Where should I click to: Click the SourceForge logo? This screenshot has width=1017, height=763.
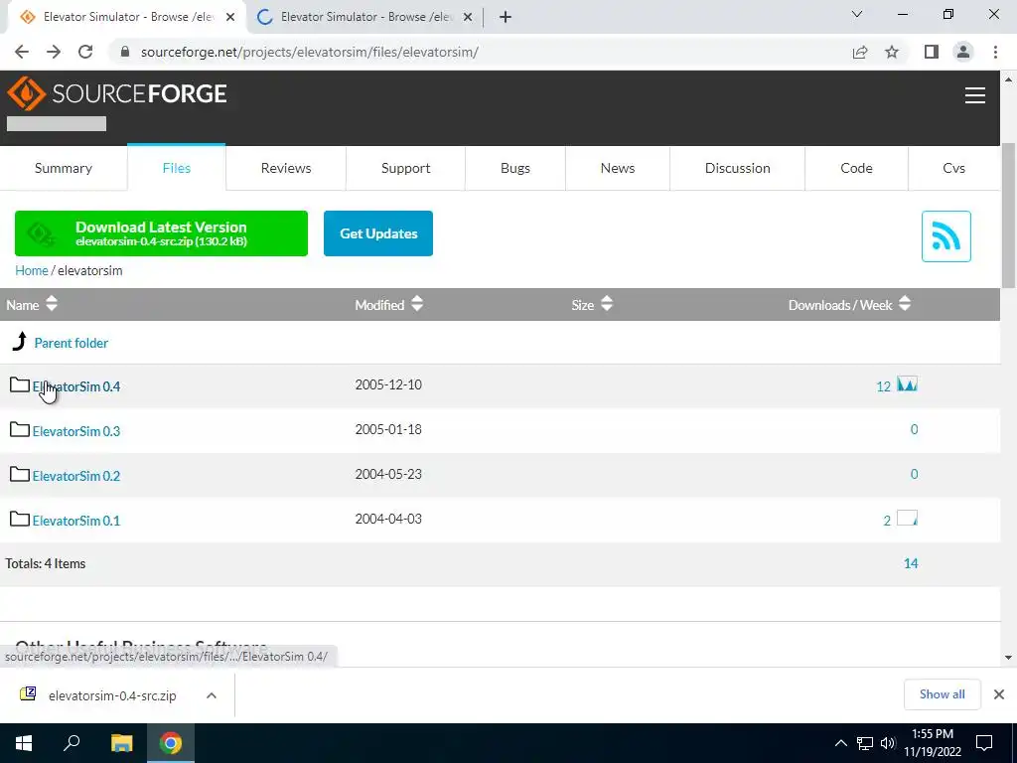117,93
